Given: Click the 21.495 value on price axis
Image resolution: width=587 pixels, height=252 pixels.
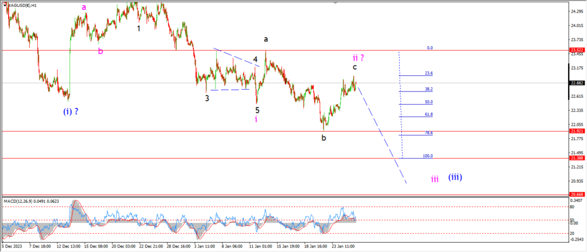Looking at the screenshot, I should pos(577,153).
